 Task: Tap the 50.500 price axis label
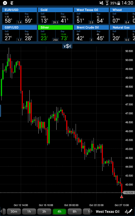pyautogui.click(x=129, y=51)
